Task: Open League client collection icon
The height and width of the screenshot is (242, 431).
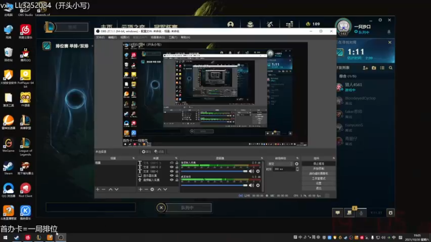Action: pyautogui.click(x=250, y=24)
